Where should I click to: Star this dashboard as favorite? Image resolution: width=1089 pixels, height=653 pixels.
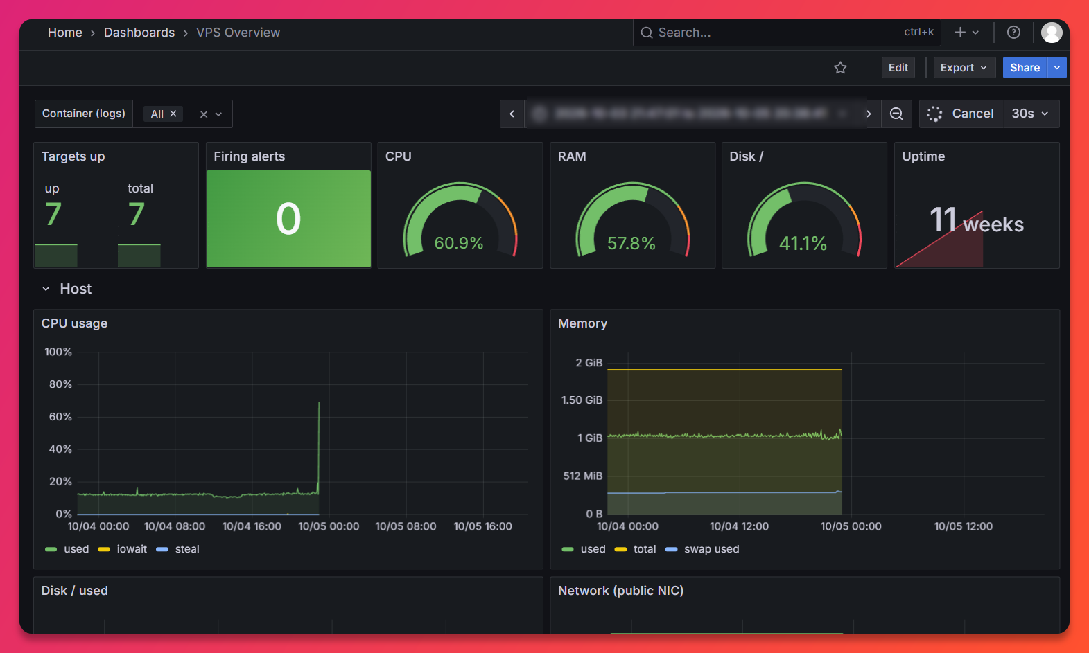[x=840, y=68]
